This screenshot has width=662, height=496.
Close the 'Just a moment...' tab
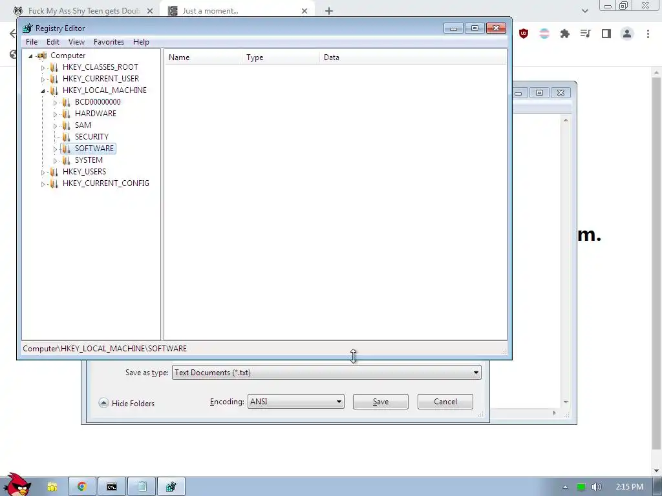(x=304, y=11)
